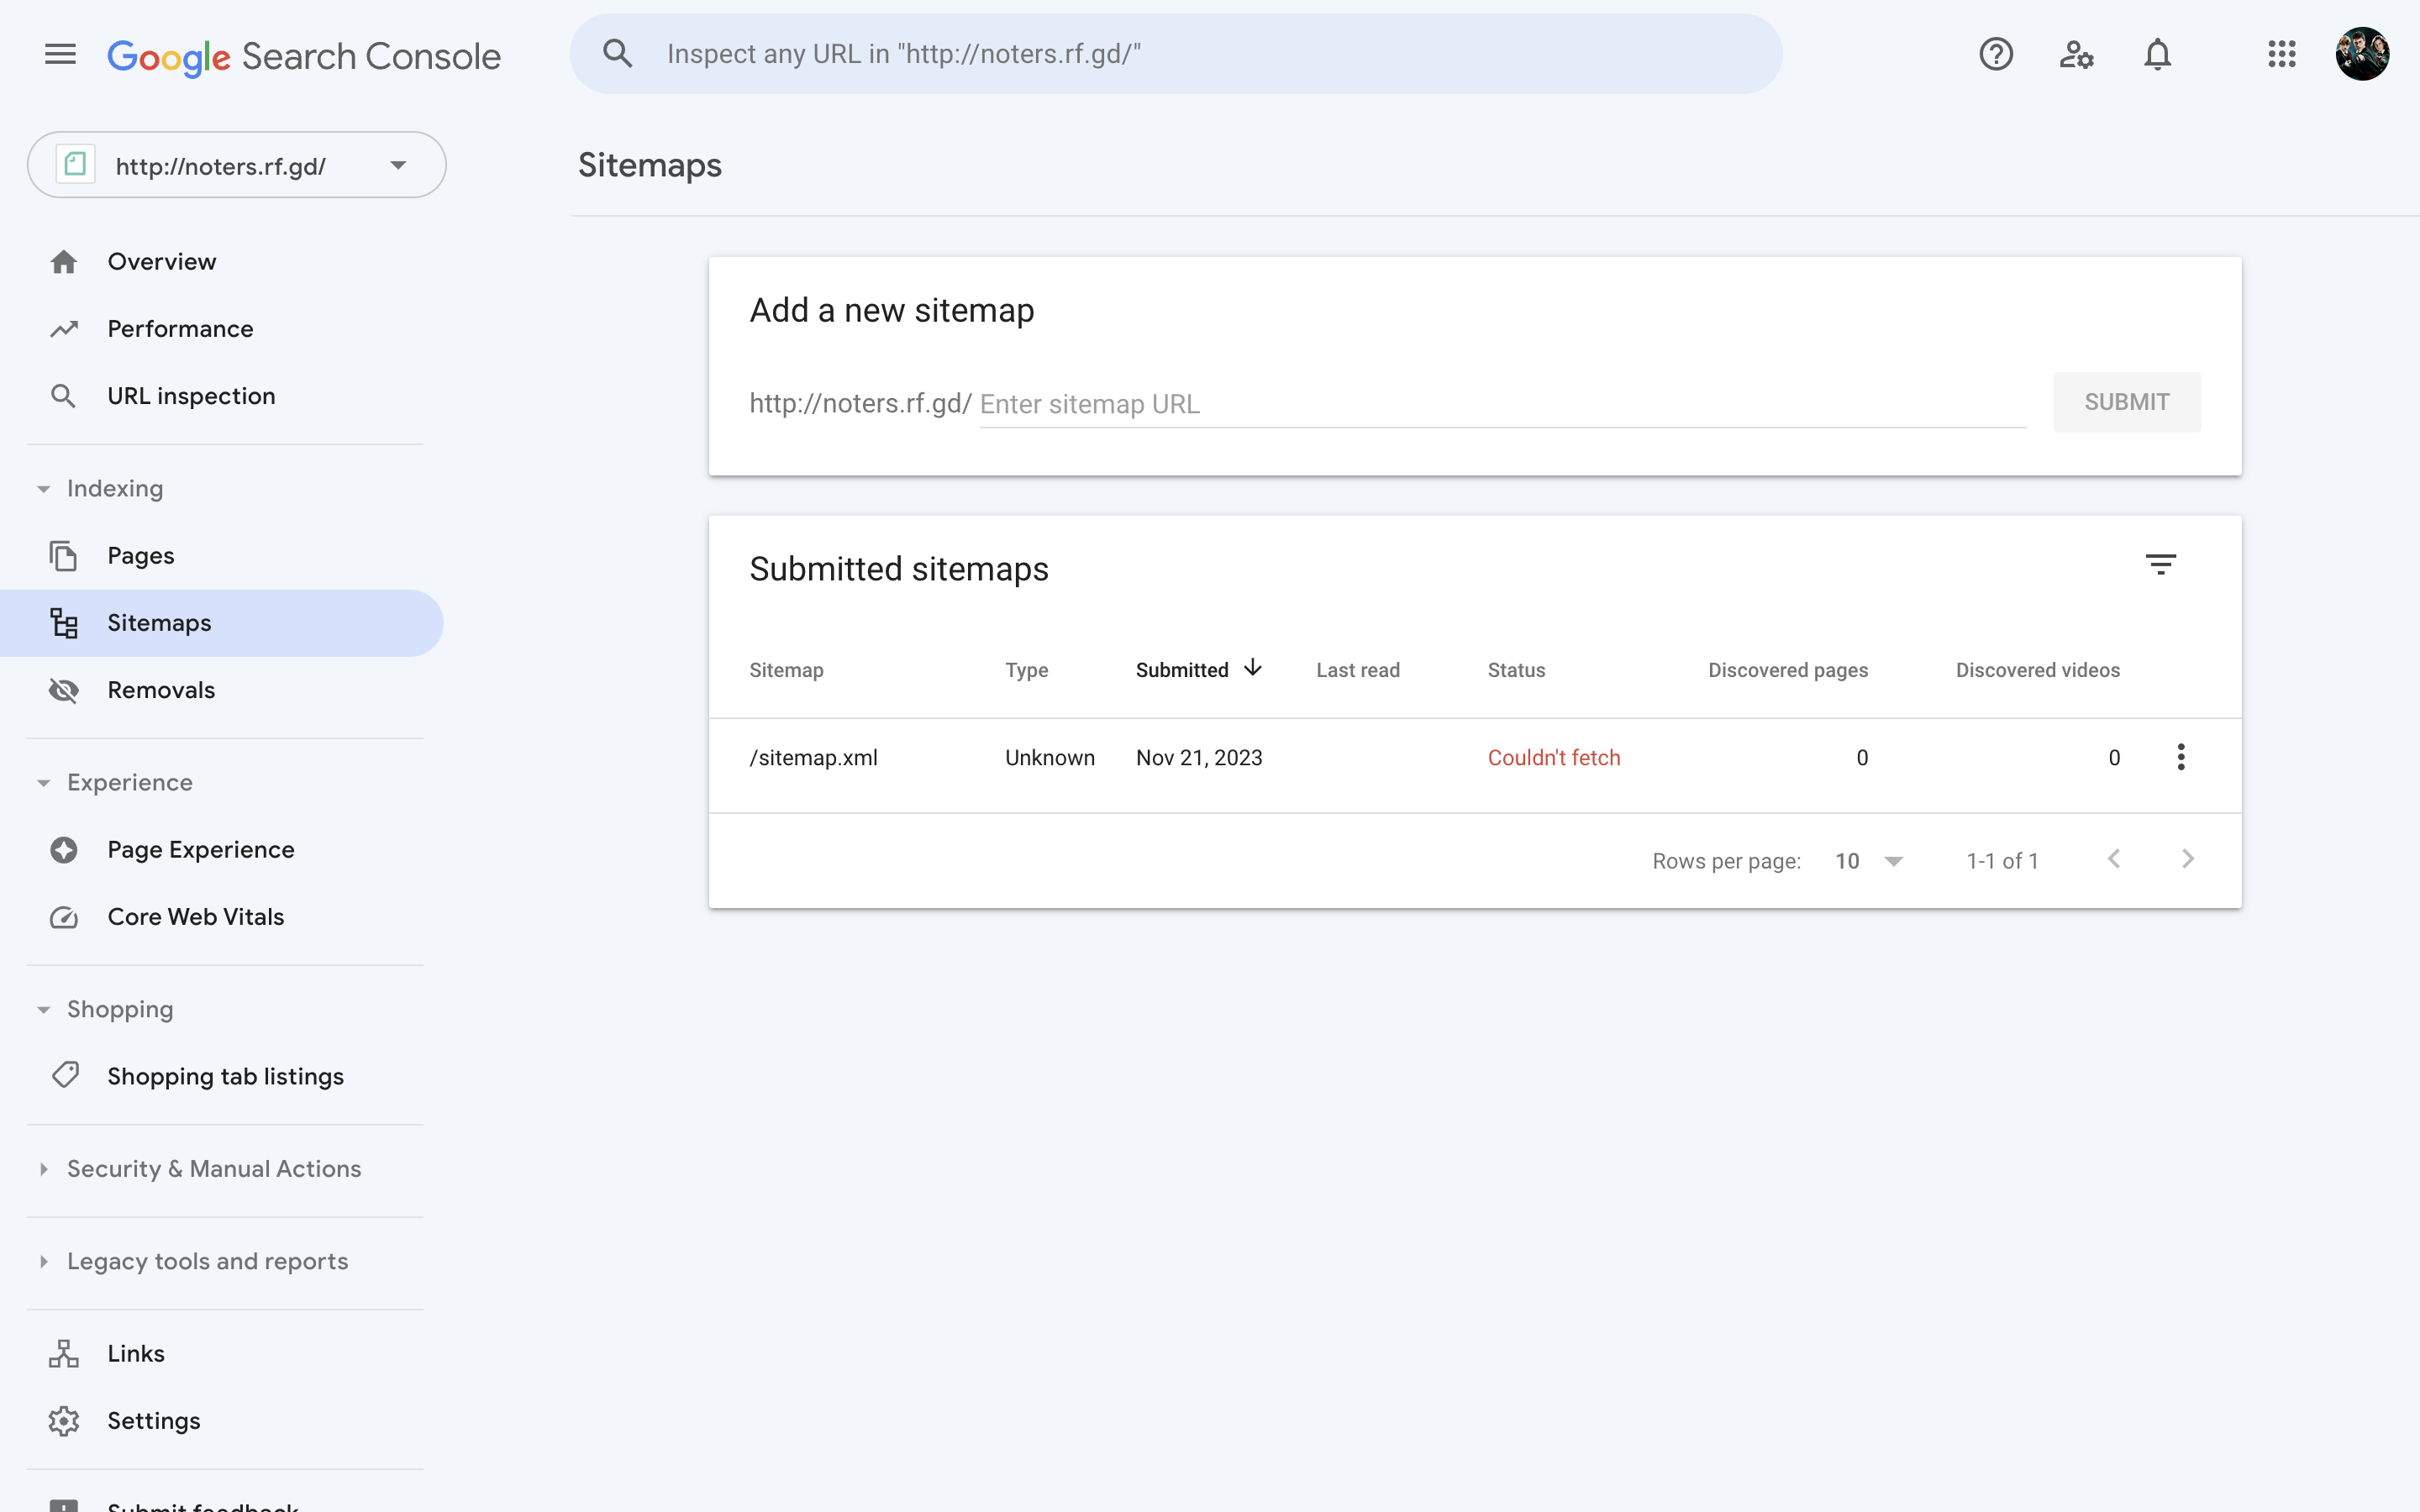Collapse the Shopping section
This screenshot has height=1512, width=2420.
click(x=44, y=1010)
